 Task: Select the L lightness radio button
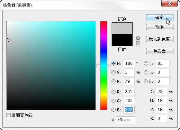pyautogui.click(x=146, y=63)
